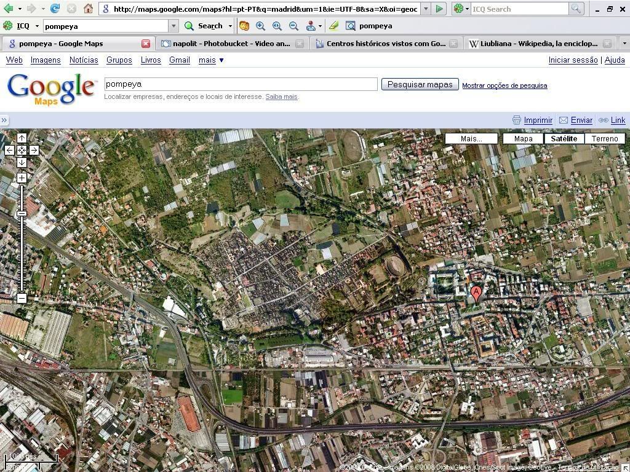630x472 pixels.
Task: Click the map zoom out minus button
Action: click(22, 298)
